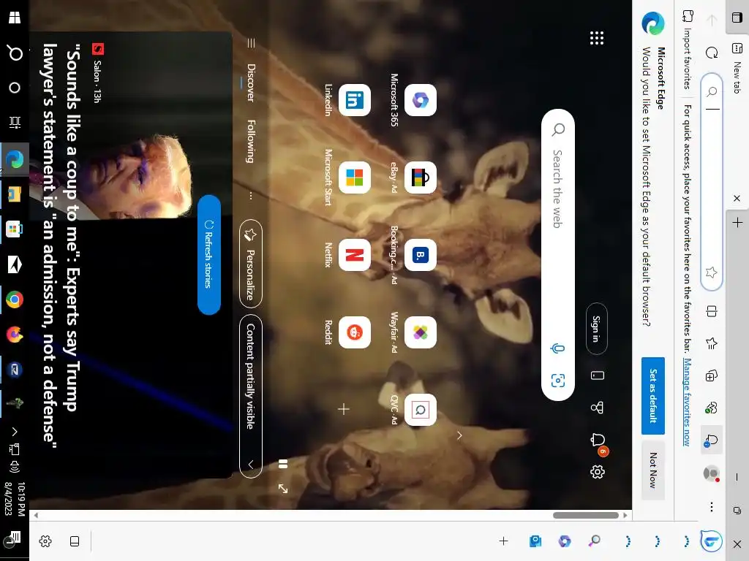Launch Firefox from the taskbar
The height and width of the screenshot is (561, 749).
pos(15,335)
